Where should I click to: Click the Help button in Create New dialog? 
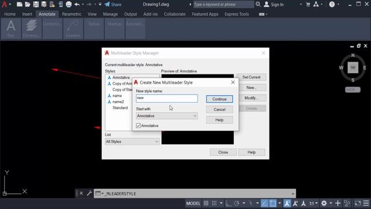[x=219, y=120]
